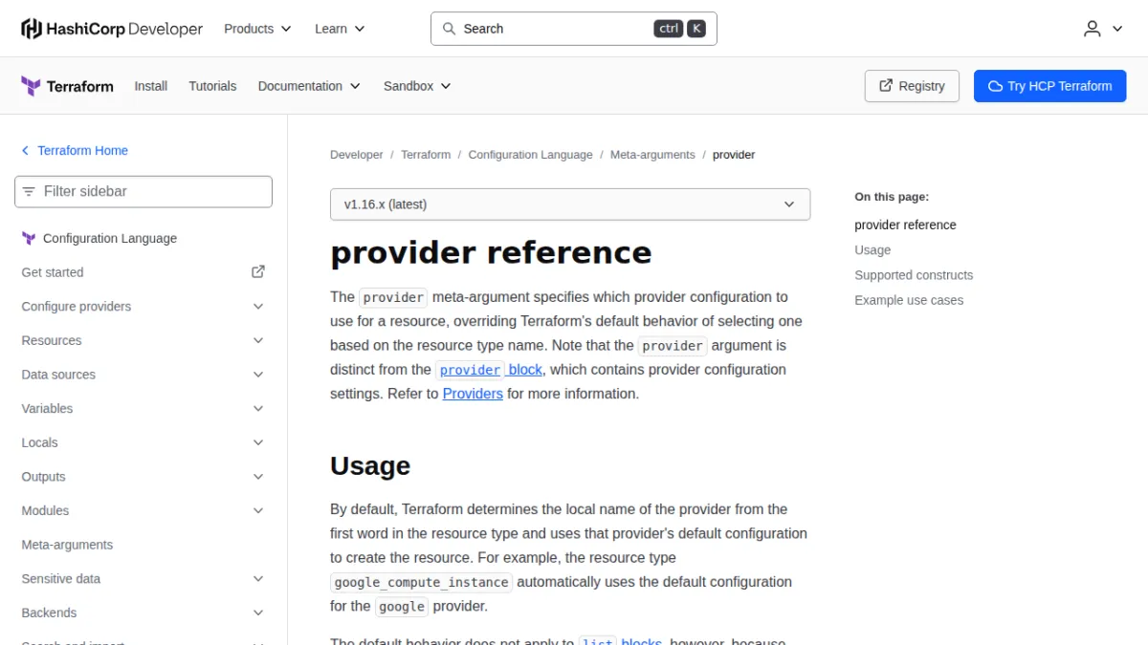The width and height of the screenshot is (1148, 645).
Task: Expand the Data sources sidebar section
Action: [143, 375]
